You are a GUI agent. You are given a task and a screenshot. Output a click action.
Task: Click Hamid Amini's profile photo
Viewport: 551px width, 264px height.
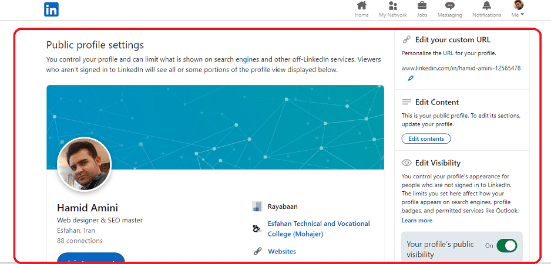85,164
